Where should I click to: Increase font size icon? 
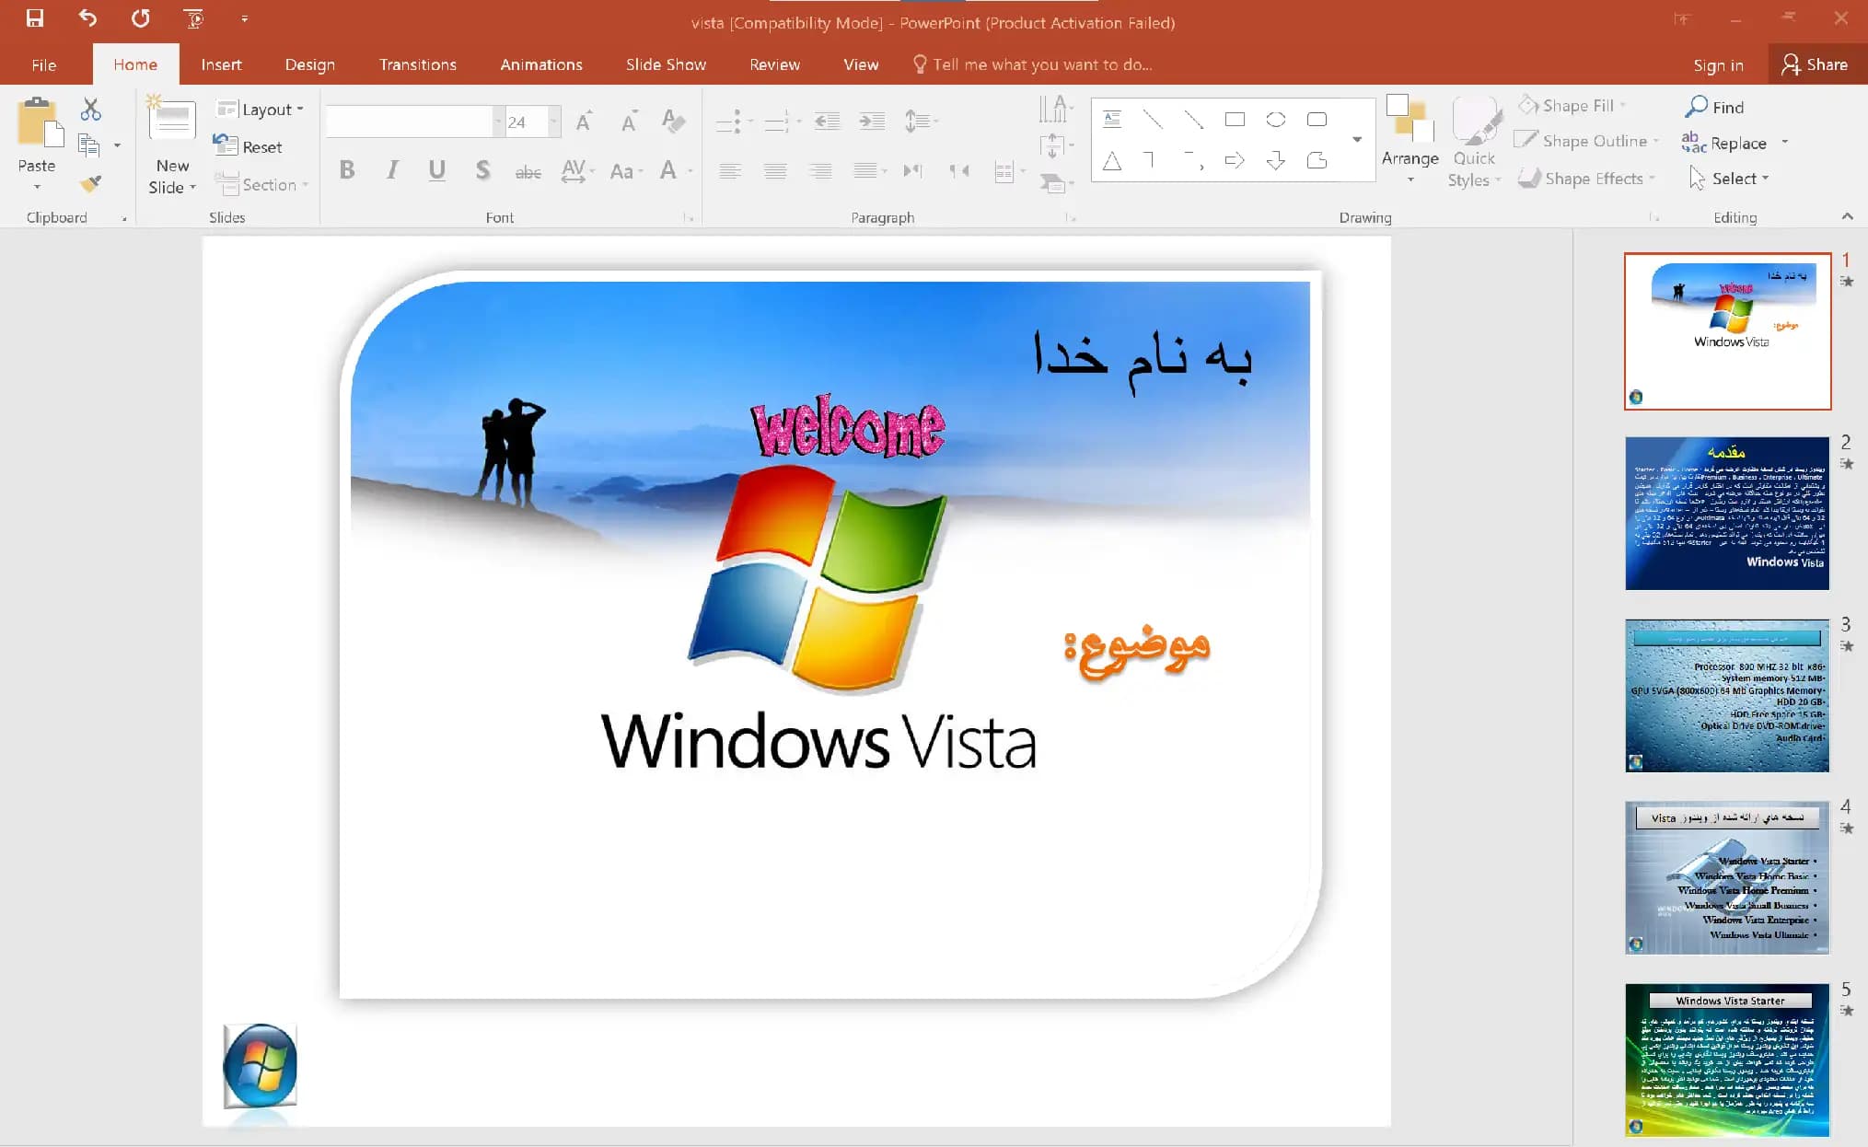pyautogui.click(x=584, y=122)
